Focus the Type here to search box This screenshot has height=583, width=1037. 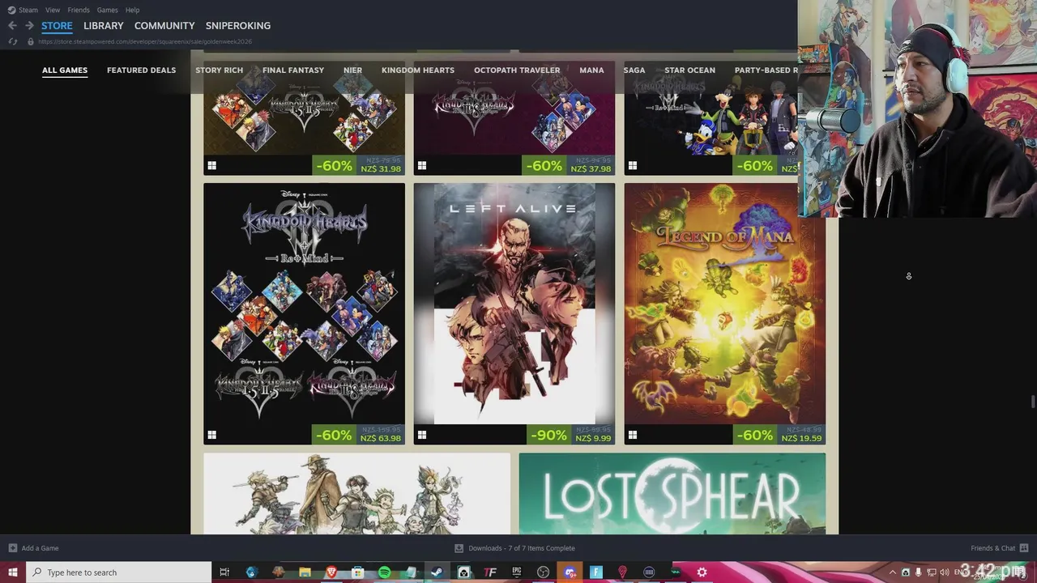[x=118, y=572]
